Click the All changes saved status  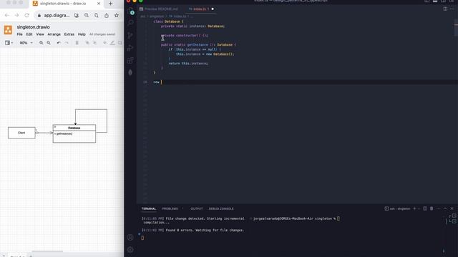point(102,34)
